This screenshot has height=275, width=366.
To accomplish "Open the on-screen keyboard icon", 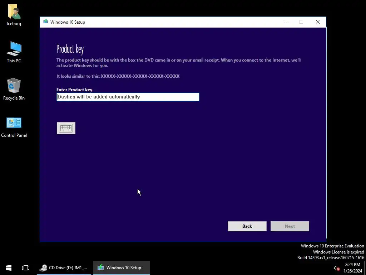I will tap(66, 128).
